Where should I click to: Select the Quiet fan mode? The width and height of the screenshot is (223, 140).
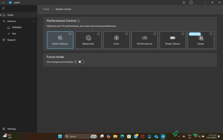pyautogui.click(x=201, y=40)
